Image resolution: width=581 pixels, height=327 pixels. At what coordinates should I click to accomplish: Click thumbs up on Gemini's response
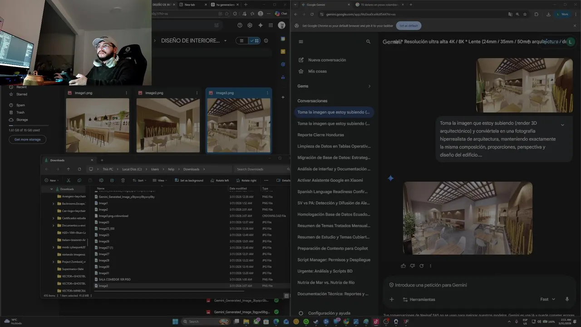coord(403,266)
